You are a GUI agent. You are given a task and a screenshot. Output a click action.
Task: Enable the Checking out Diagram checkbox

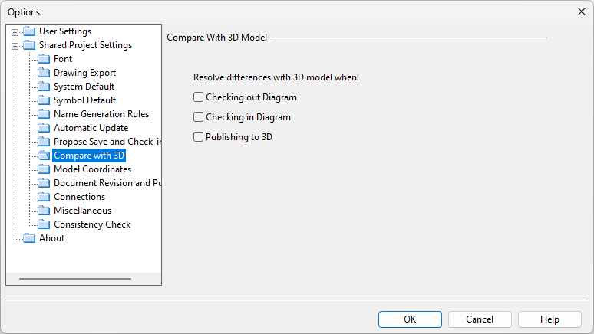click(x=199, y=97)
